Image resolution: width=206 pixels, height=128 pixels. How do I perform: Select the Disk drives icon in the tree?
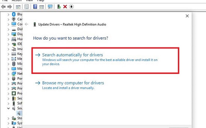click(x=14, y=30)
